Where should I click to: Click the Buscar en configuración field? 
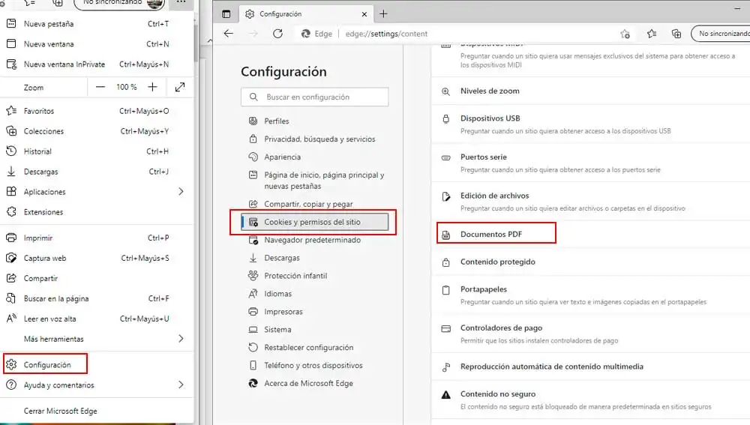(315, 97)
